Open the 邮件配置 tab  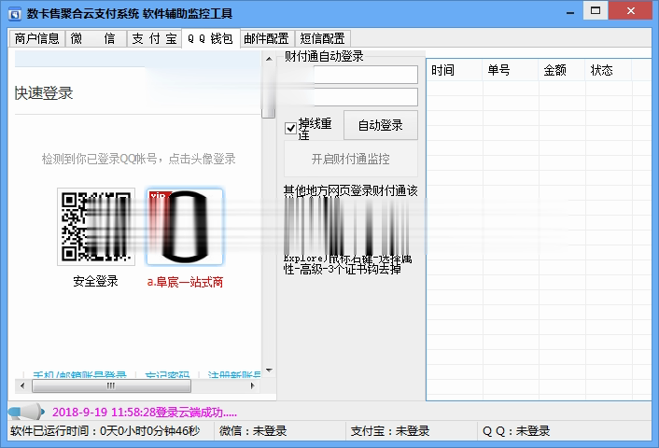pyautogui.click(x=267, y=38)
